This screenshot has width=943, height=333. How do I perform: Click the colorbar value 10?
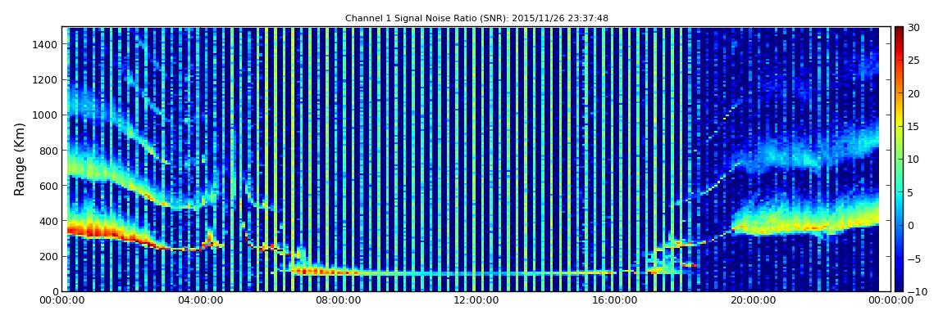pyautogui.click(x=913, y=159)
